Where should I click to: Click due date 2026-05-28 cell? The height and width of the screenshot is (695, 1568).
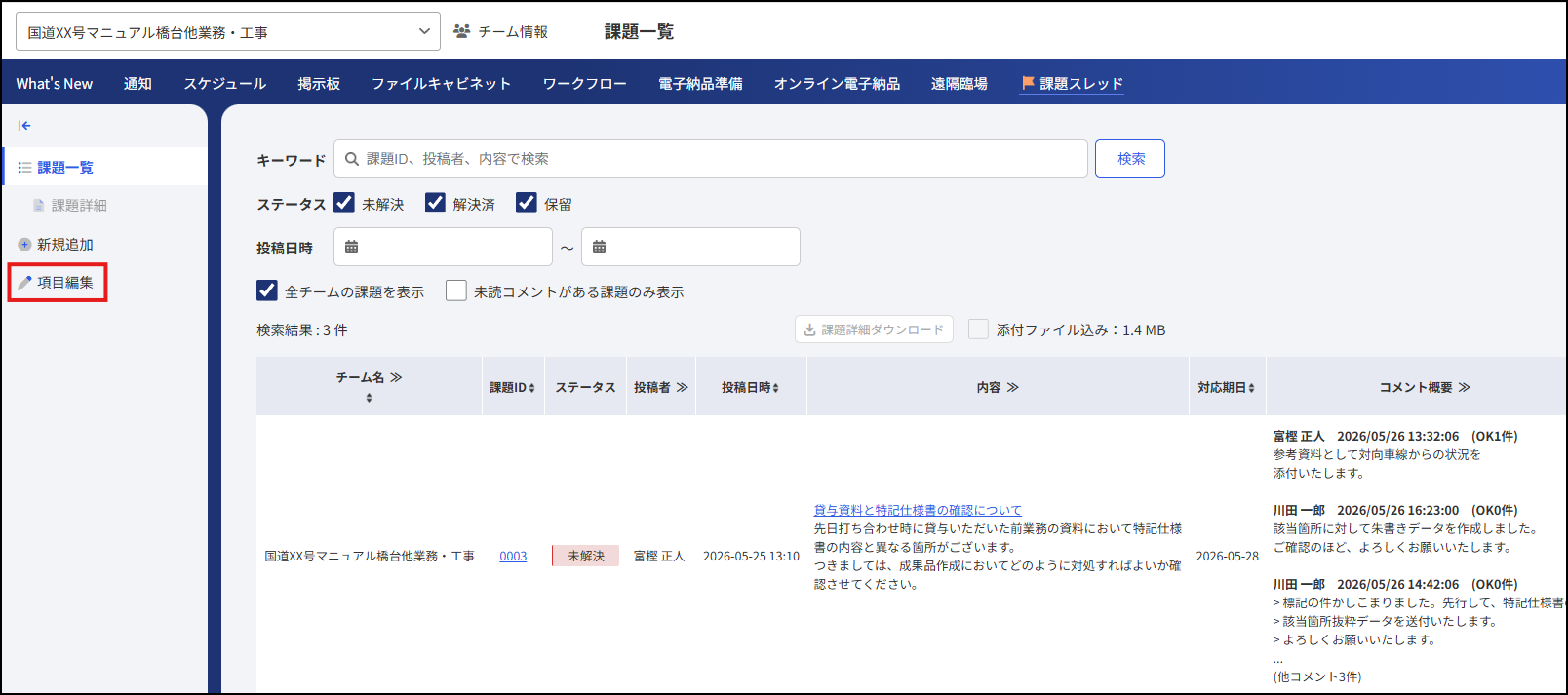tap(1227, 557)
